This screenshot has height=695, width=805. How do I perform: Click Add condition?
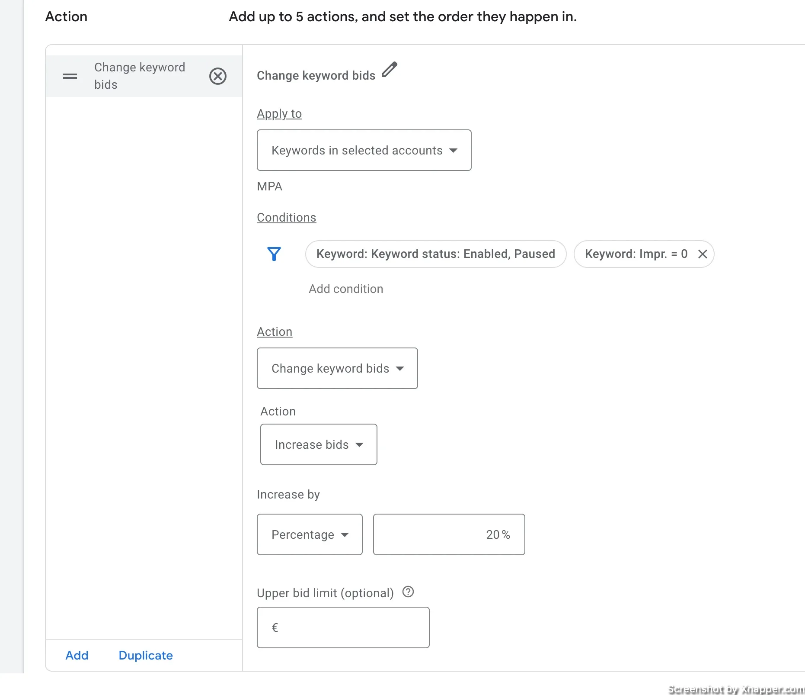pos(346,289)
